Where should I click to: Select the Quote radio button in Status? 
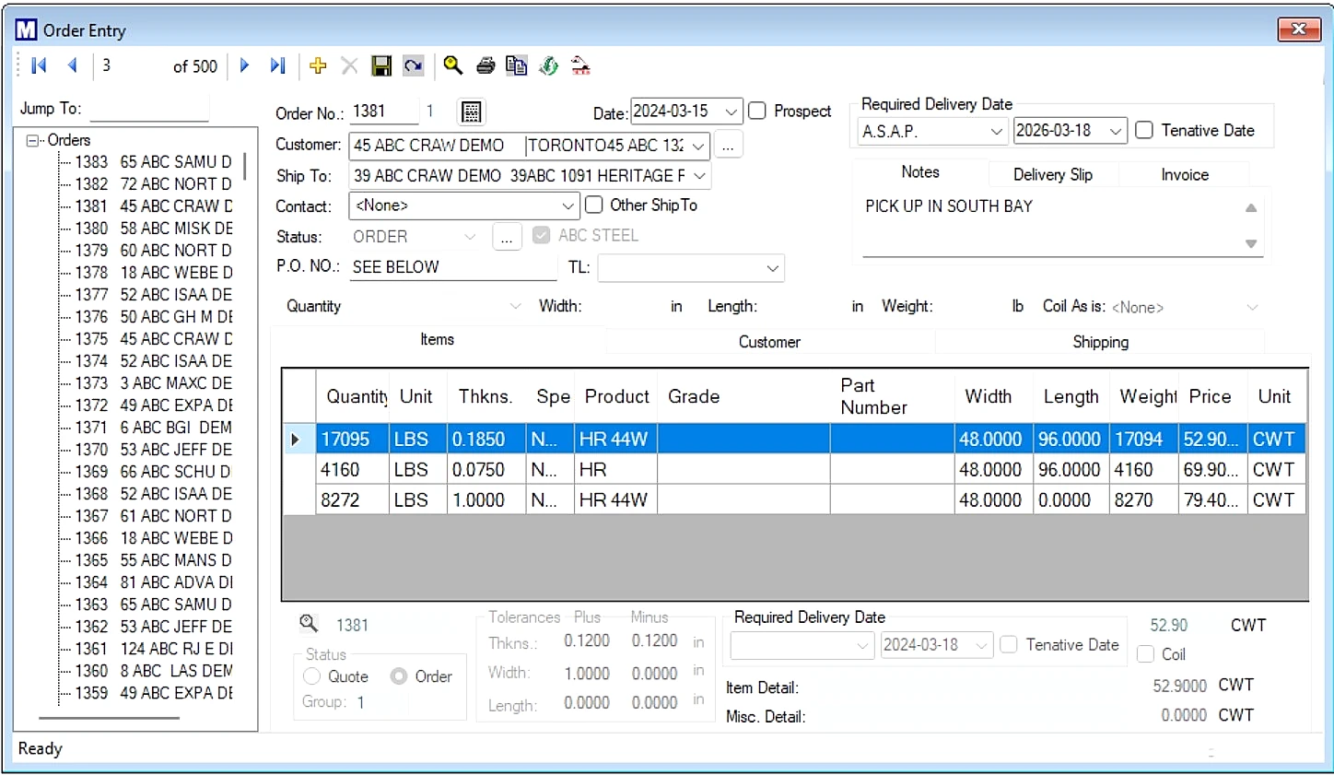pyautogui.click(x=313, y=676)
